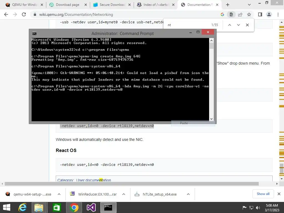The height and width of the screenshot is (213, 284).
Task: Close the Download page tab
Action: [86, 5]
